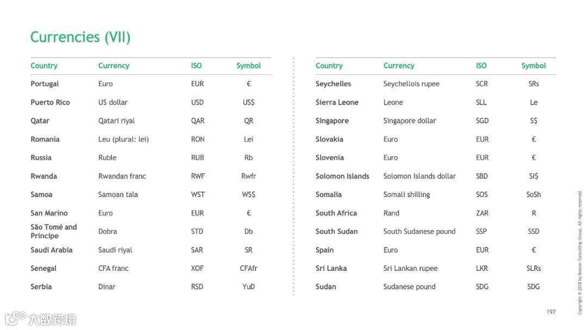Click the Solomon Islands country name
This screenshot has width=587, height=330.
click(x=342, y=176)
